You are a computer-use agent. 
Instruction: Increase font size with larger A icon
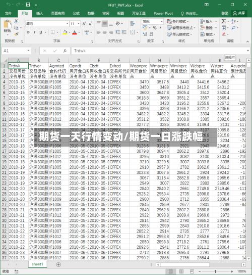tap(84, 24)
